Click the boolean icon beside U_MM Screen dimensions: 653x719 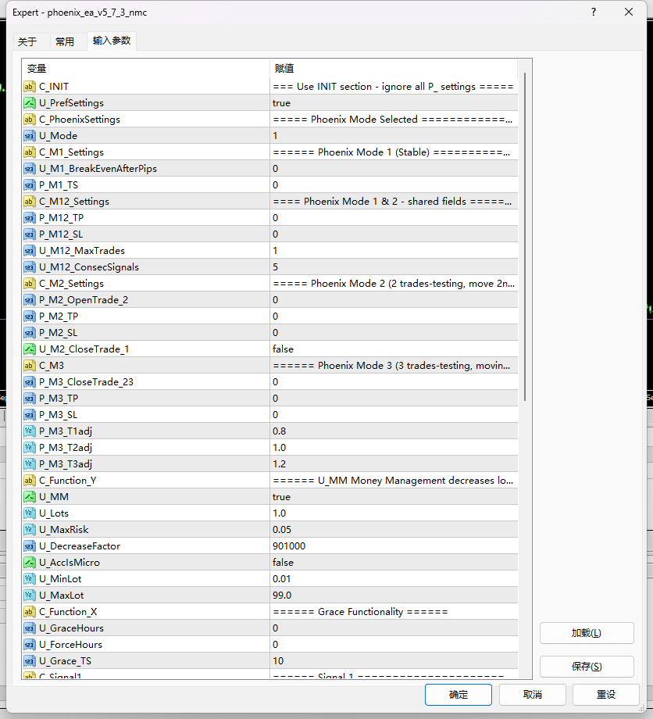pos(30,497)
